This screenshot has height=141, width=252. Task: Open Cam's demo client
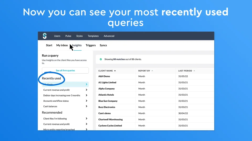(104, 113)
